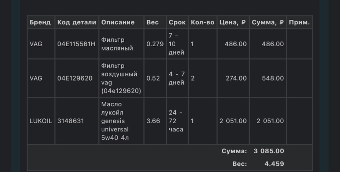
Task: Click the Вес column header
Action: coord(152,22)
